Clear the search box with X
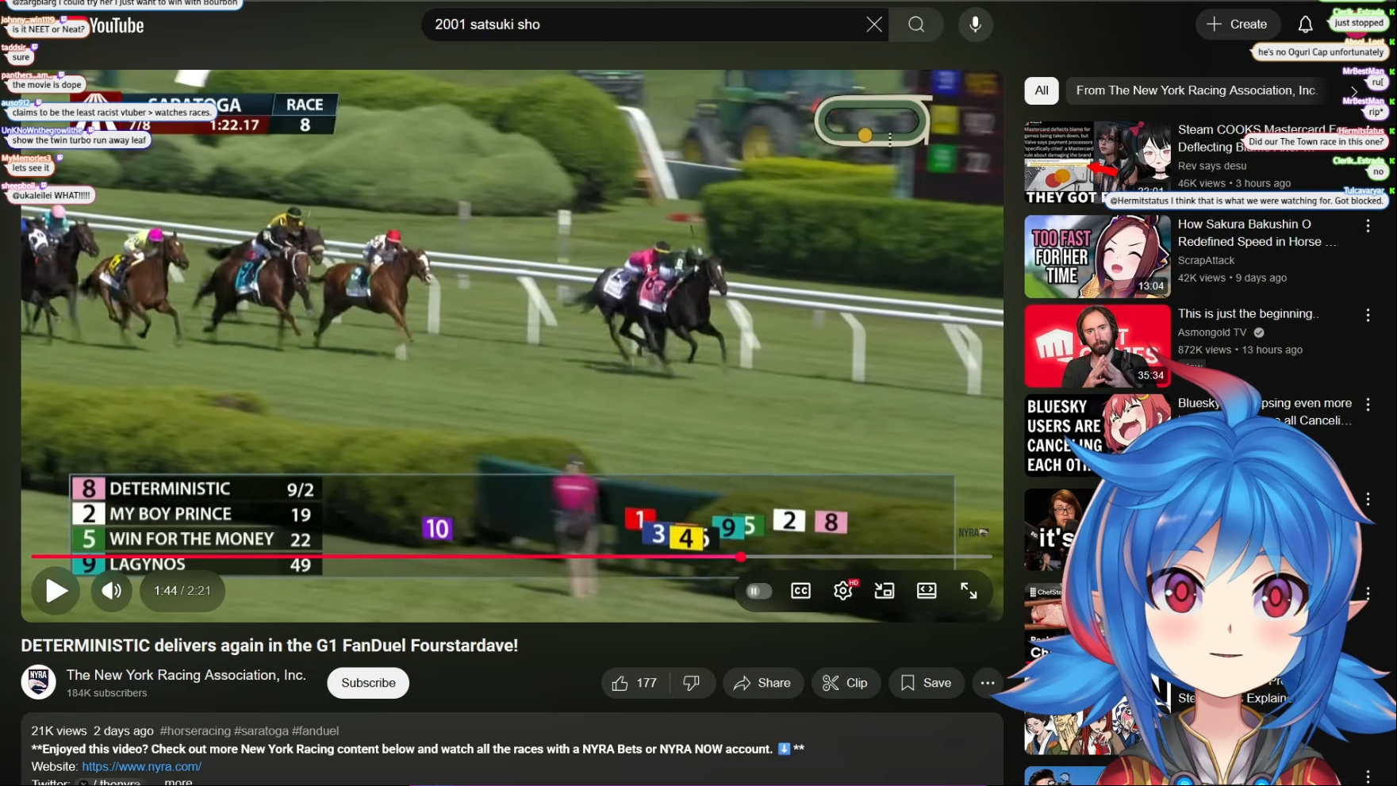The image size is (1397, 786). 873,25
